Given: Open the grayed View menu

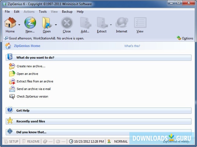Looking at the screenshot, I should [x=54, y=12].
